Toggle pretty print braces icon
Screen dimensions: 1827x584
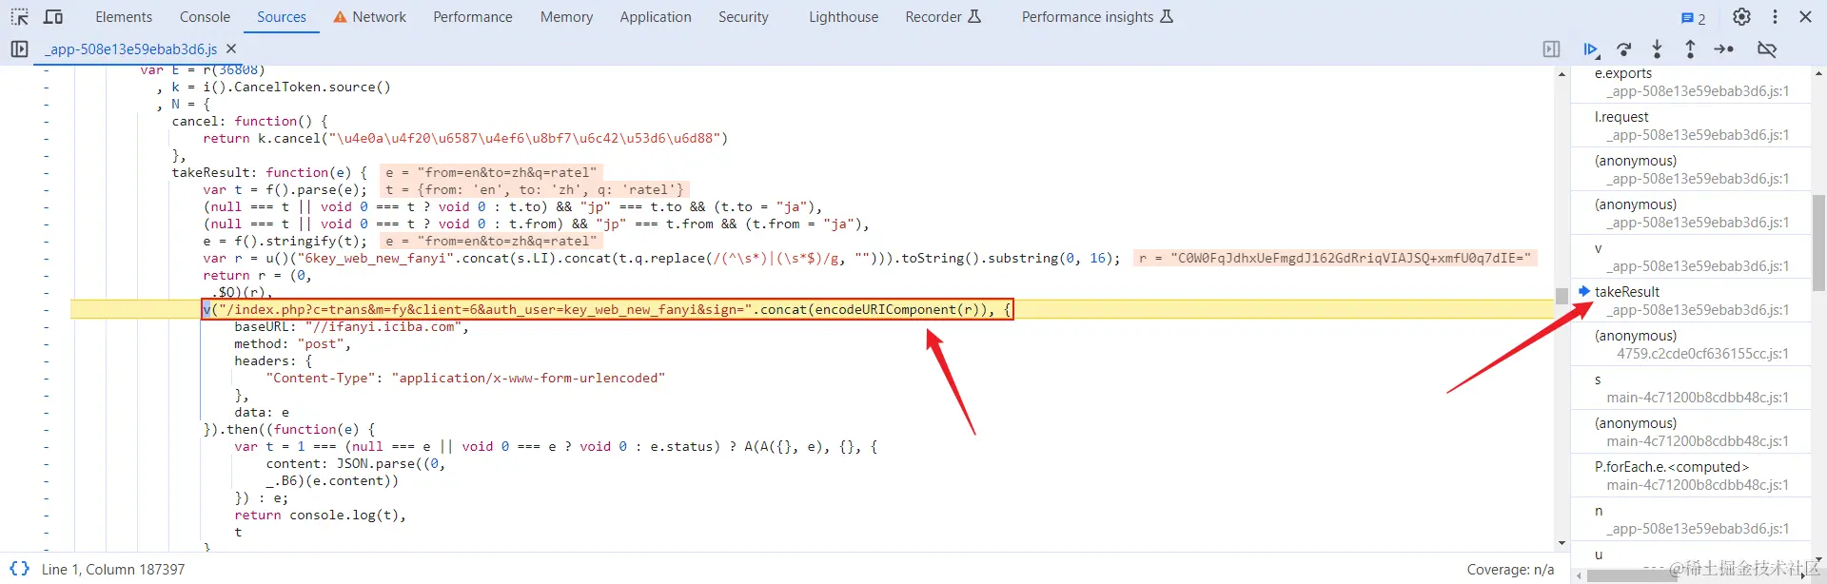(x=19, y=569)
